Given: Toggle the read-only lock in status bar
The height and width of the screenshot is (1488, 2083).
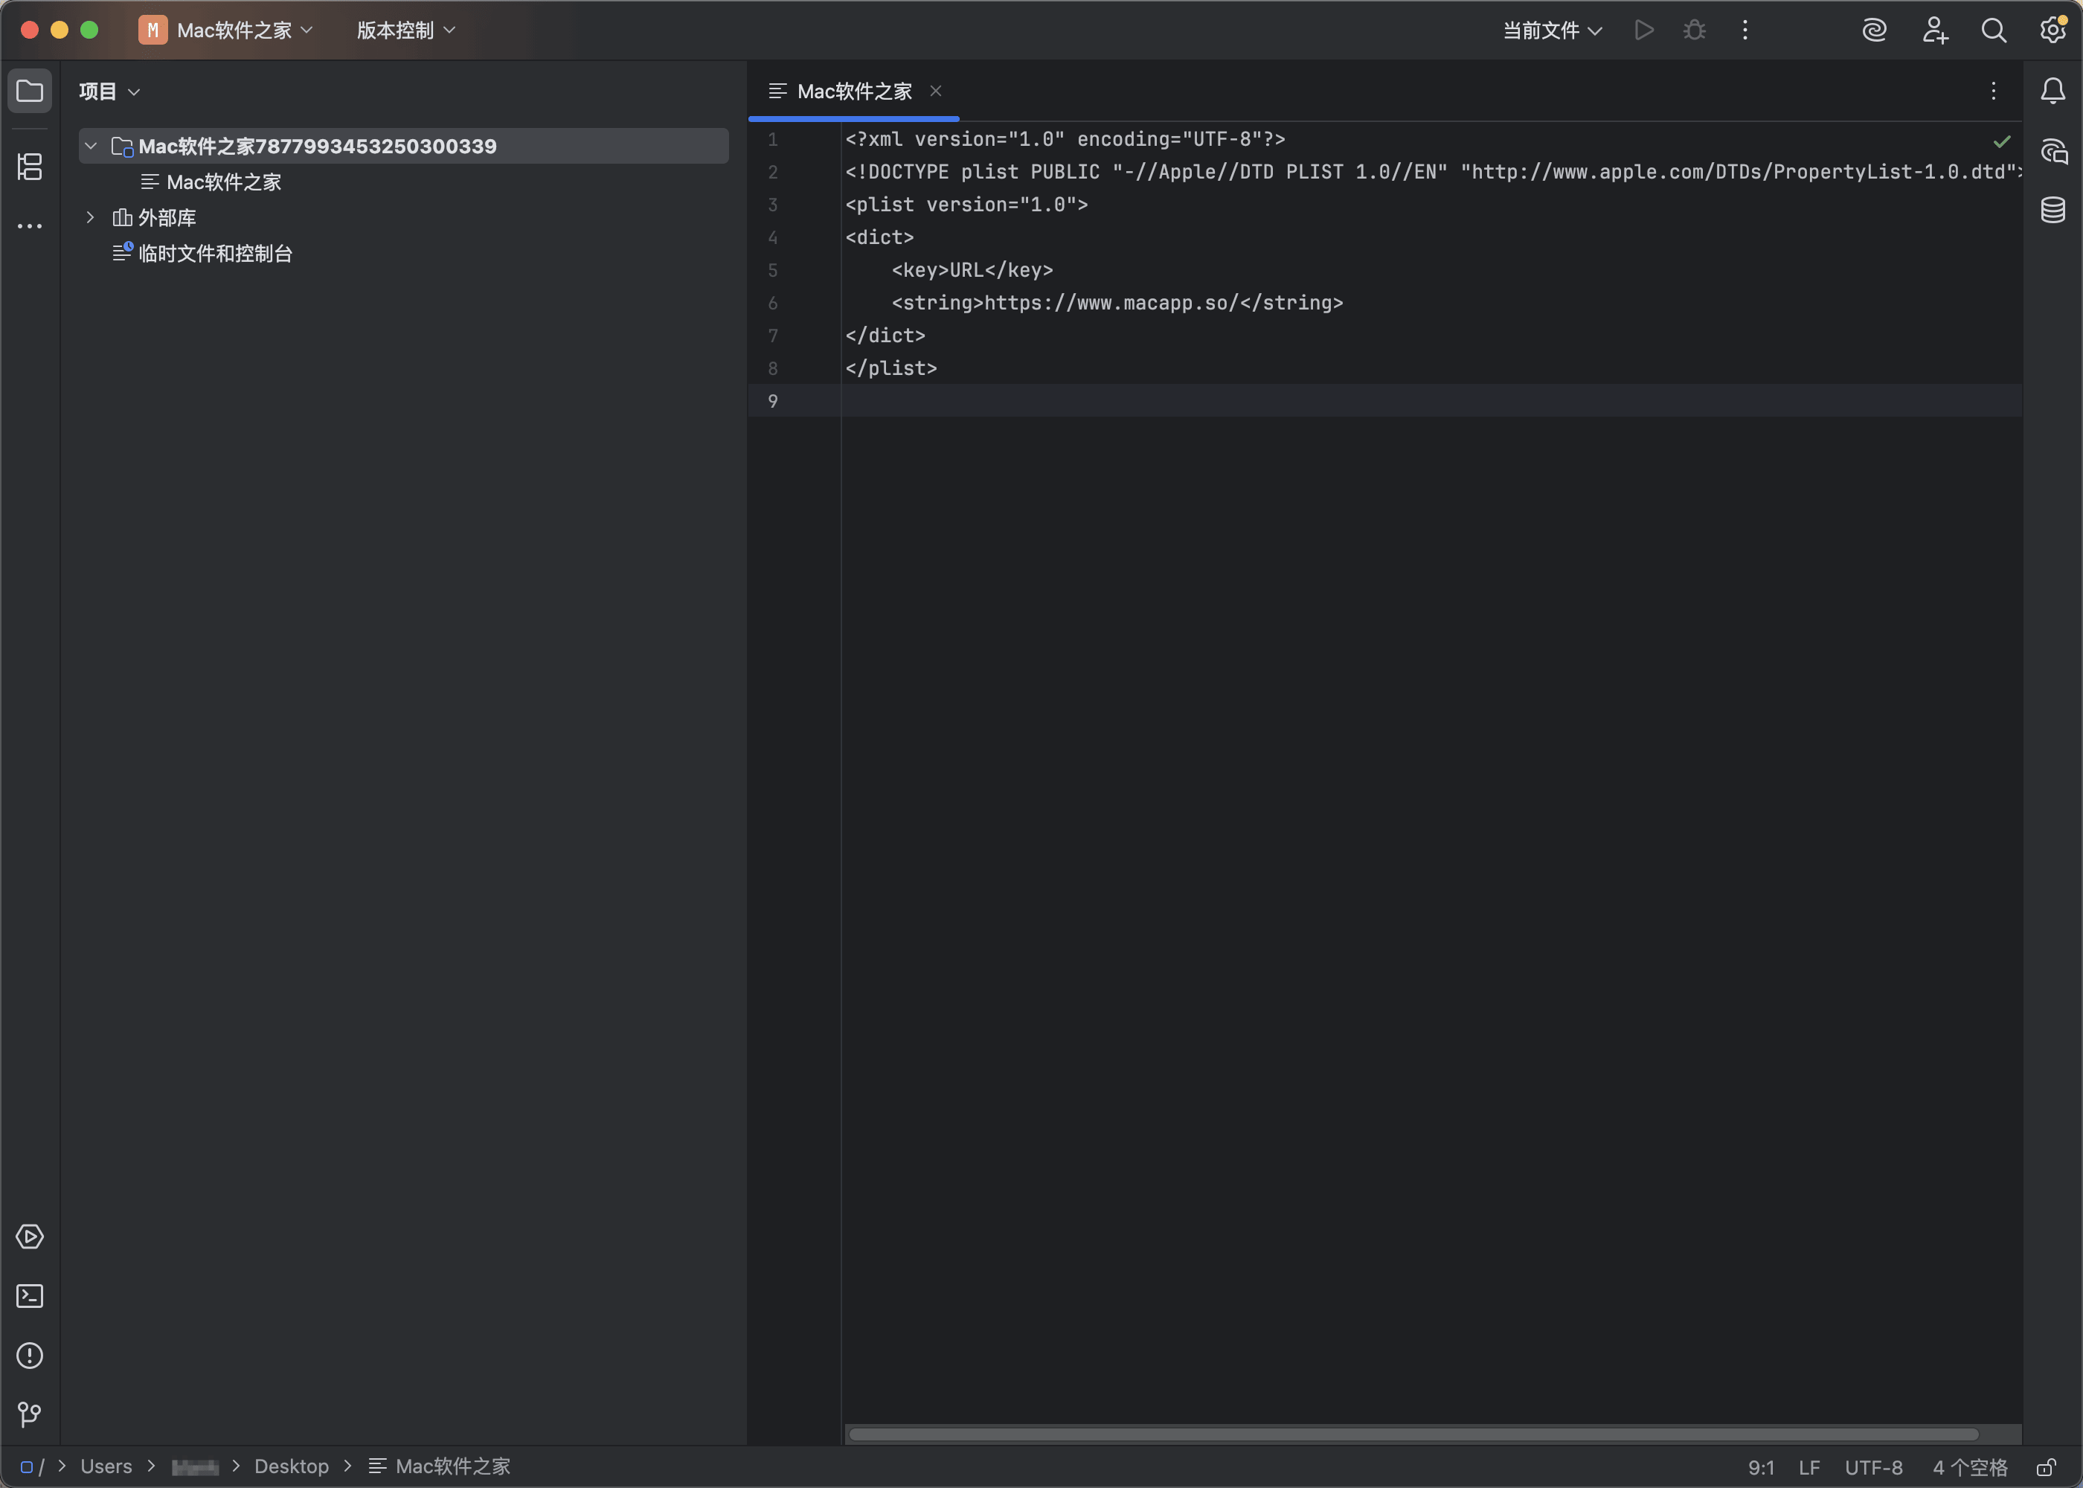Looking at the screenshot, I should 2046,1467.
